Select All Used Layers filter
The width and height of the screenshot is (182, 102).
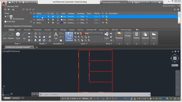point(18,19)
